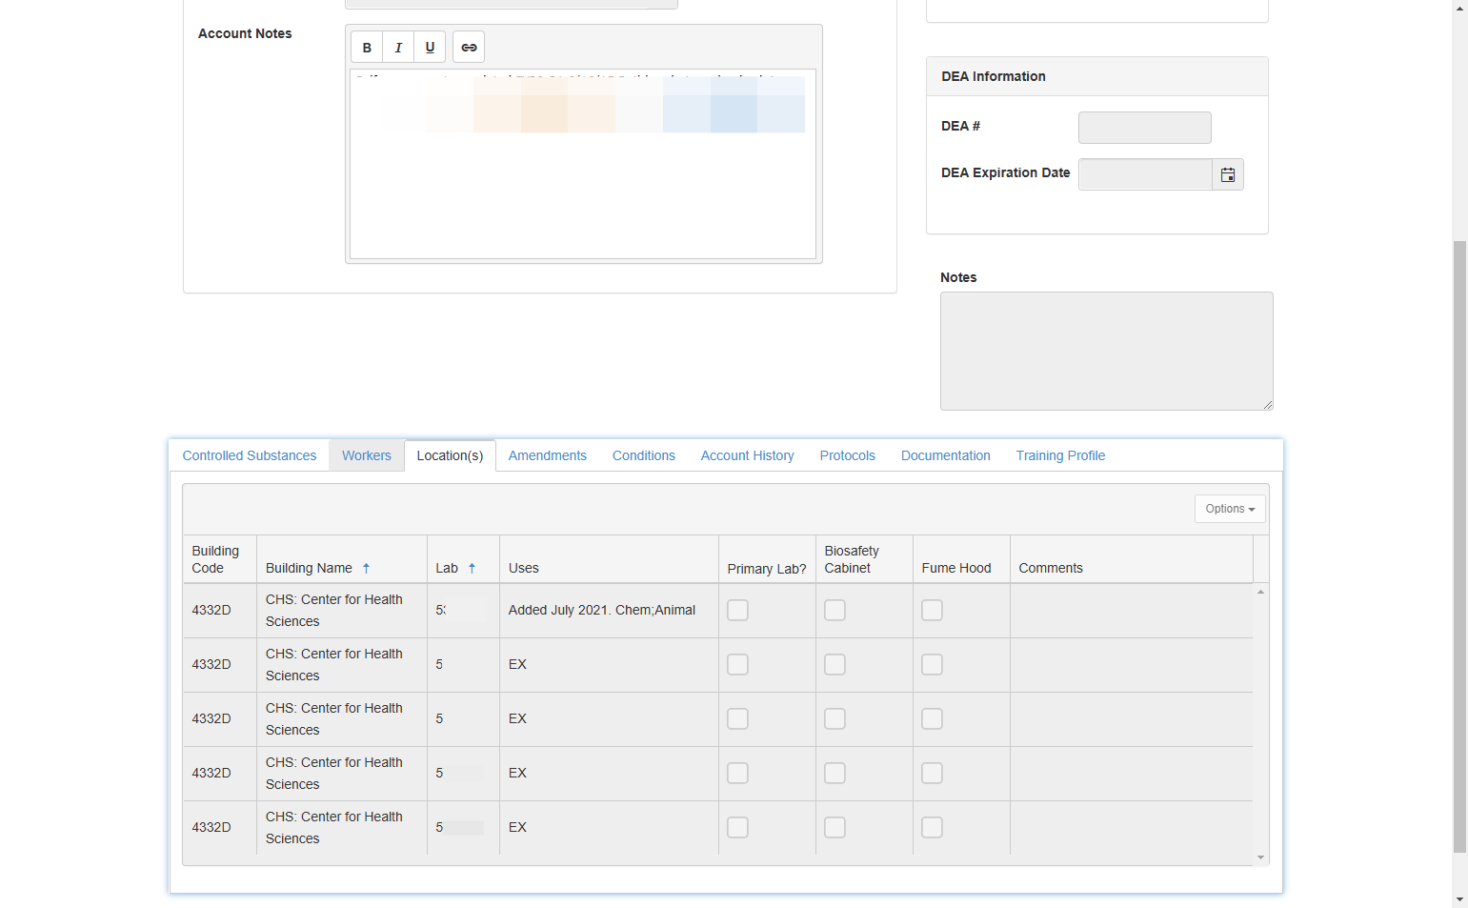Screen dimensions: 1468x908
Task: Click the DEA # input field
Action: 1145,128
